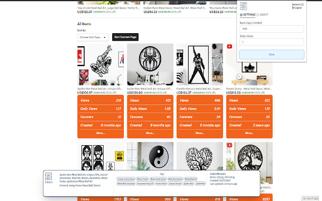Expand More under the 421-views Spider-Man listing

150,133
